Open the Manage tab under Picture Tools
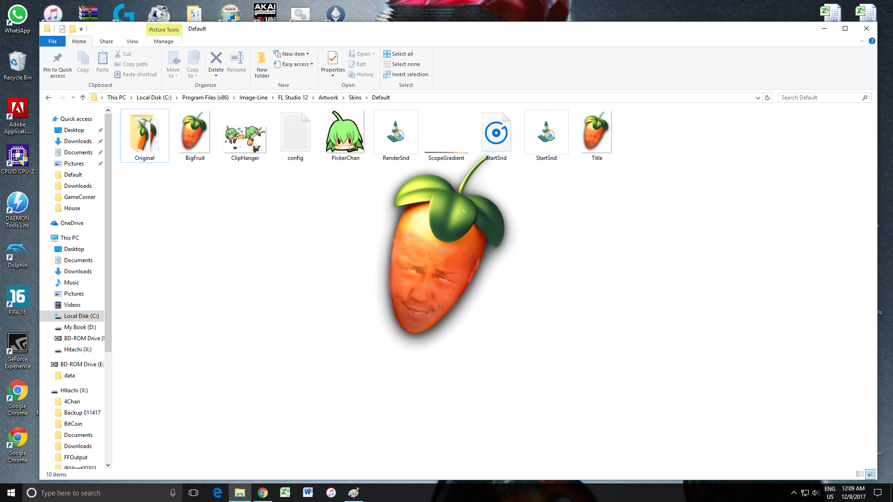The height and width of the screenshot is (502, 893). (163, 41)
